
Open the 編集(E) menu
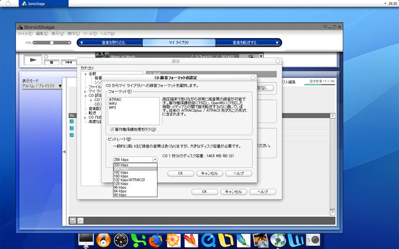[42, 33]
